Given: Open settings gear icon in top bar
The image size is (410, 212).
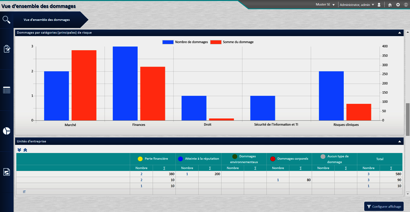Looking at the screenshot, I should click(x=398, y=5).
